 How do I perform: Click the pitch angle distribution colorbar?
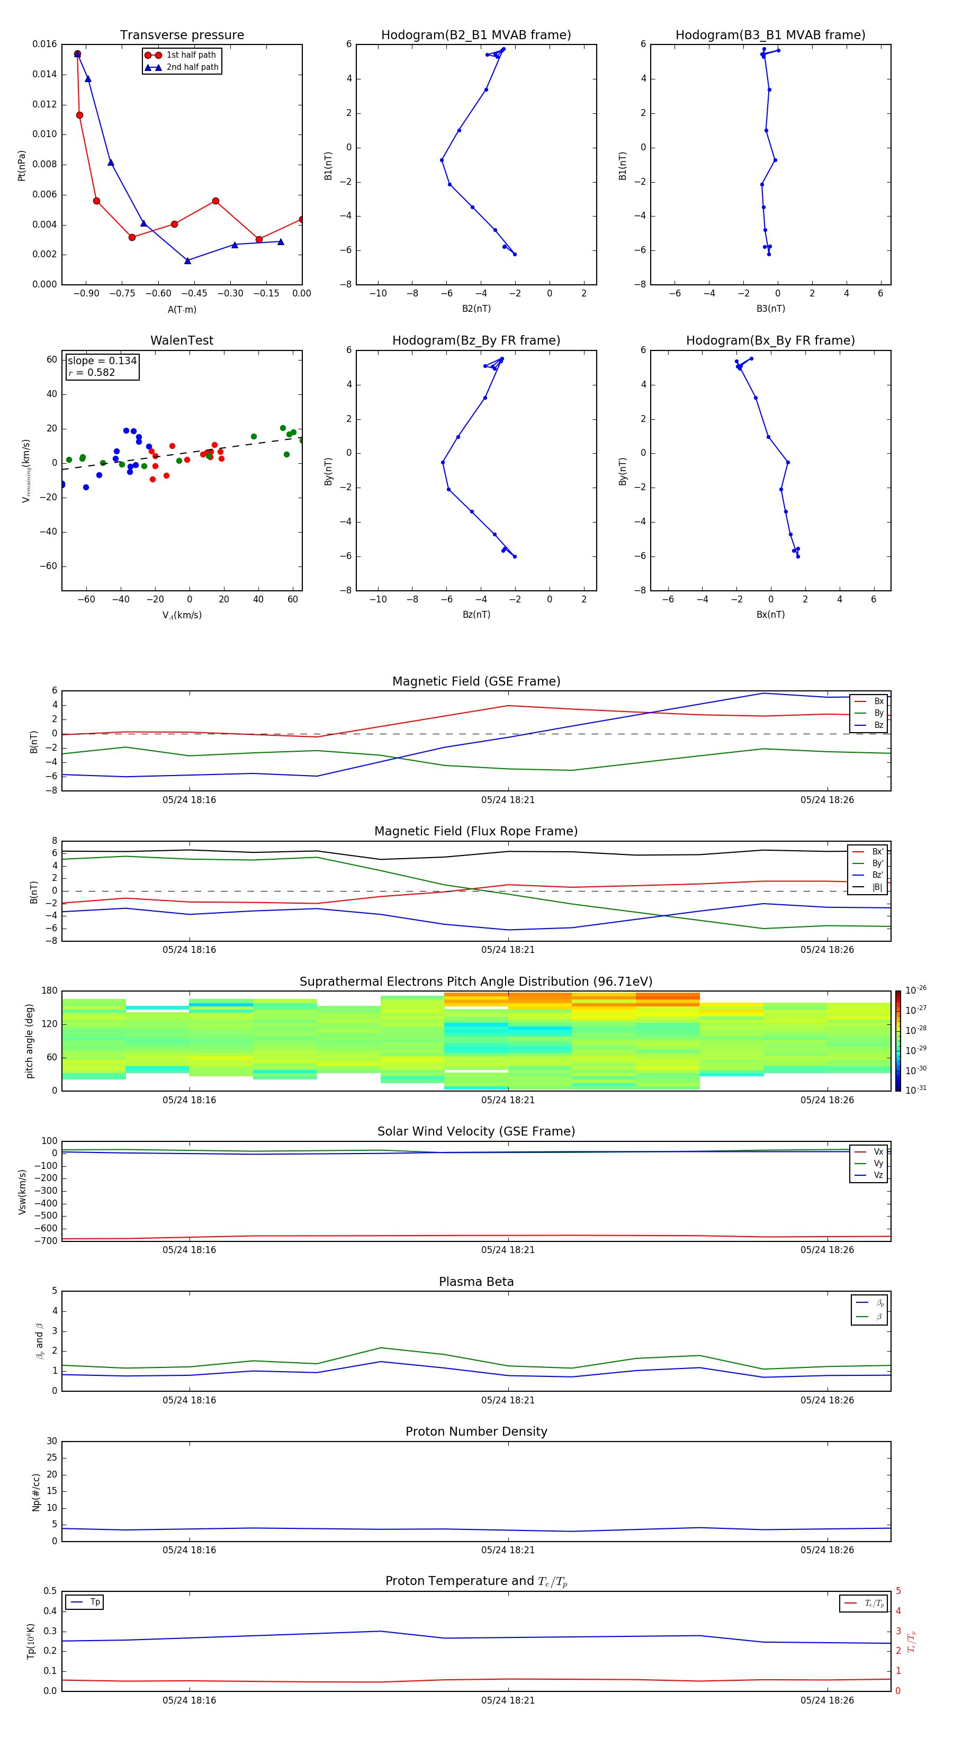(x=897, y=1041)
